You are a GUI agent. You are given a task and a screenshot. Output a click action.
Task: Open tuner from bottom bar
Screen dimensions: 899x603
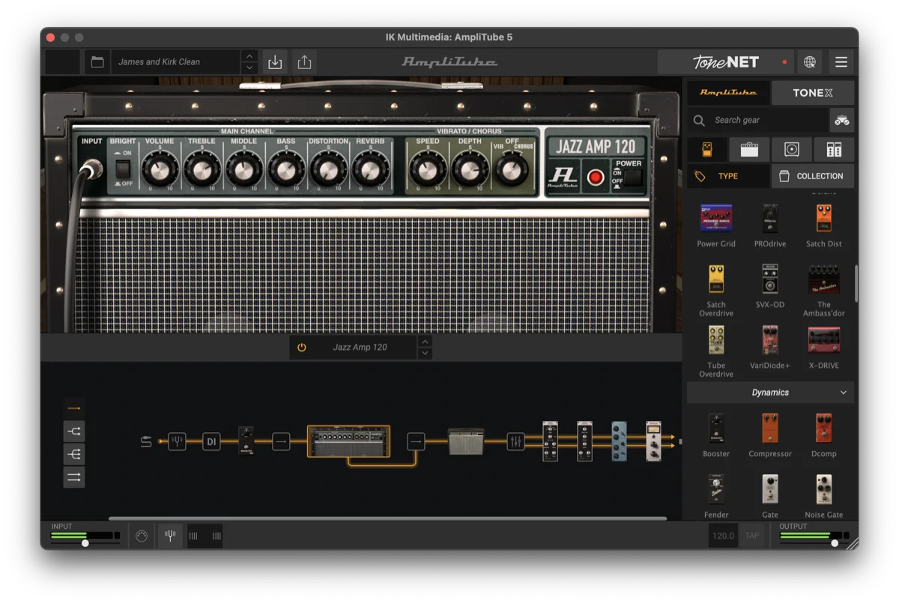[x=170, y=536]
